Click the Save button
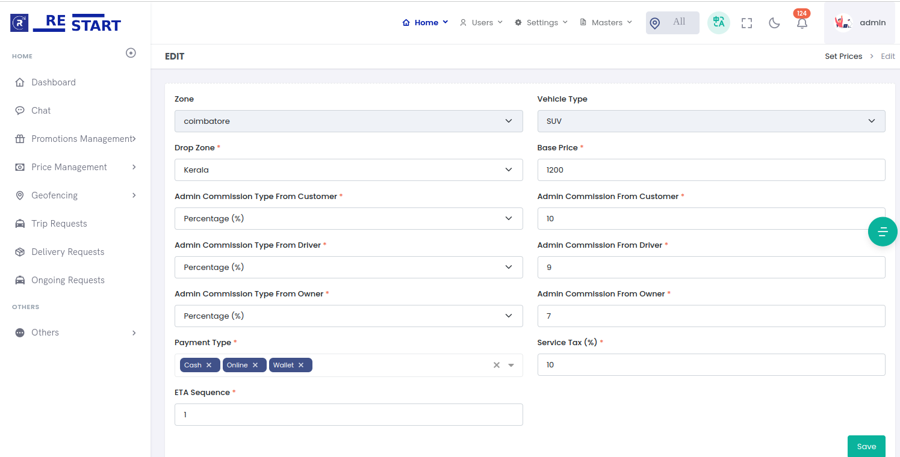Viewport: 900px width, 457px height. [x=866, y=446]
